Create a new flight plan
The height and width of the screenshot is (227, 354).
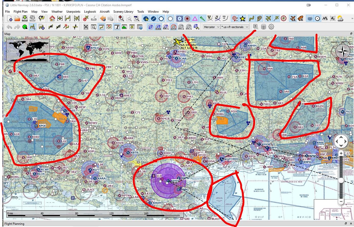click(9, 19)
